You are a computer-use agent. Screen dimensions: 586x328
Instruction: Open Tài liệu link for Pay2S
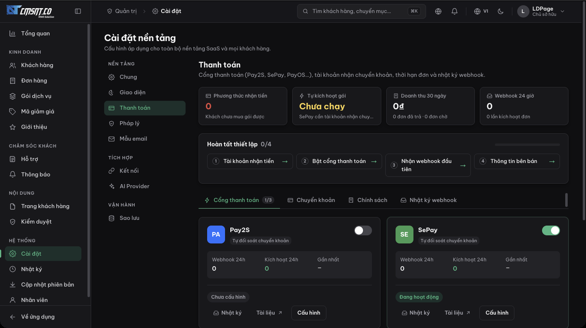pos(269,313)
